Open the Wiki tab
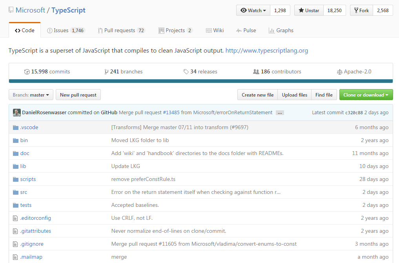399x263 pixels. pyautogui.click(x=215, y=30)
